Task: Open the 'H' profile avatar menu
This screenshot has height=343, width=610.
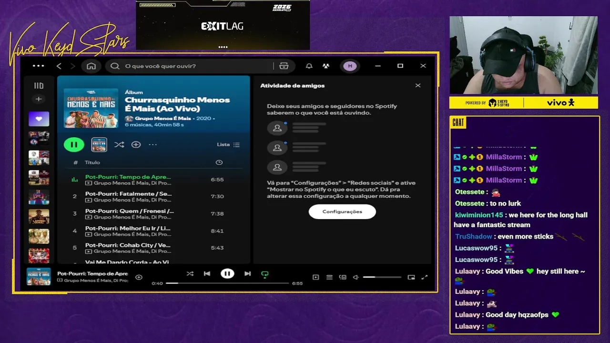Action: (x=350, y=66)
